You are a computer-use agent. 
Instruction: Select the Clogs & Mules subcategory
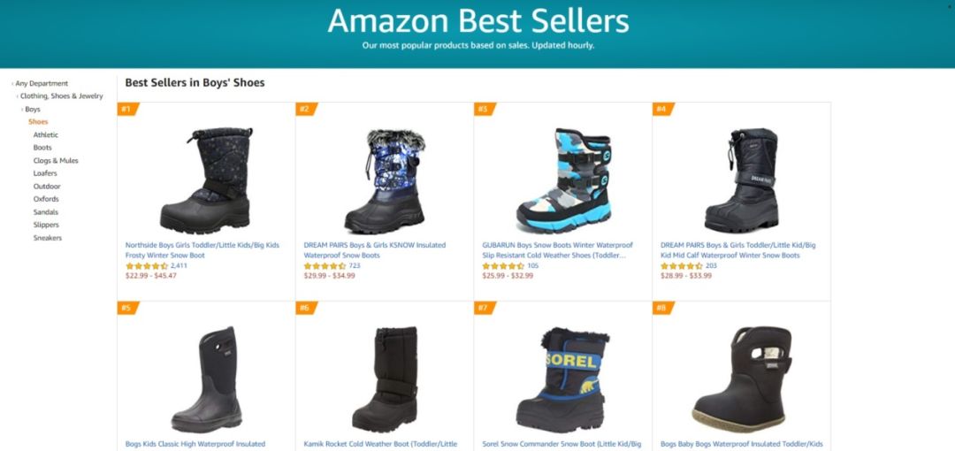56,161
